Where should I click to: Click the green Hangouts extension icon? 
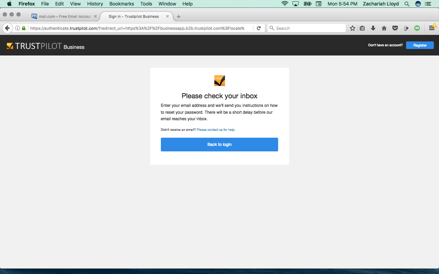(417, 28)
